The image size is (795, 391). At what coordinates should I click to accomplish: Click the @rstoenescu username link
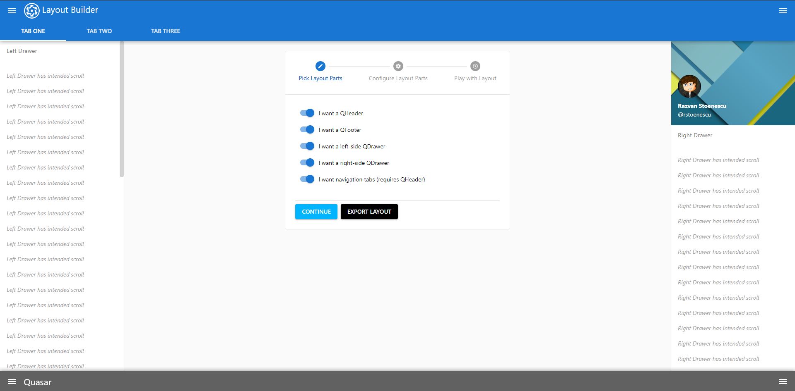pyautogui.click(x=694, y=114)
